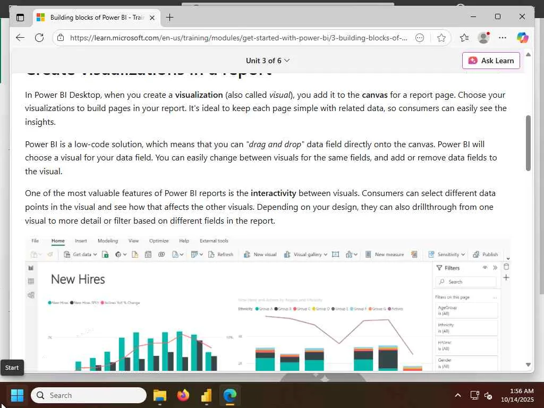
Task: Open tab actions menu icon
Action: point(20,18)
